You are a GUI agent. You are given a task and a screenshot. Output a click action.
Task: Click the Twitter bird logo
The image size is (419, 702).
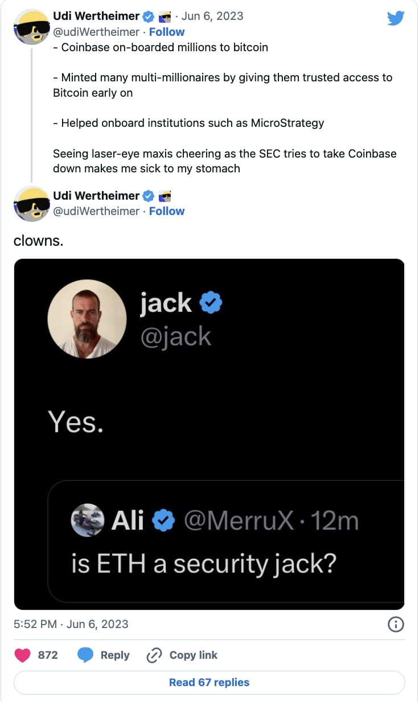[396, 18]
